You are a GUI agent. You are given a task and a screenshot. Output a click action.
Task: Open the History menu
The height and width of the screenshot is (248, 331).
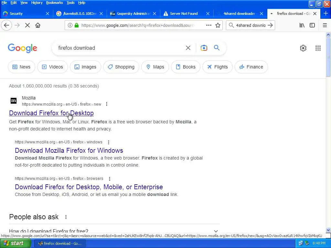(x=37, y=3)
